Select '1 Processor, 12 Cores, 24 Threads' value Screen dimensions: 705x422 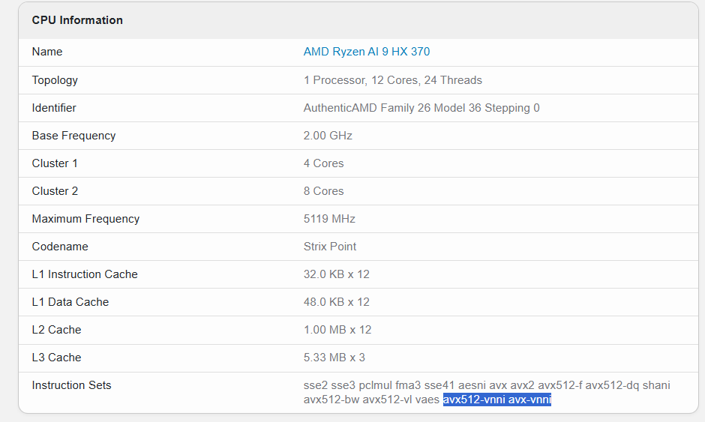(x=392, y=80)
